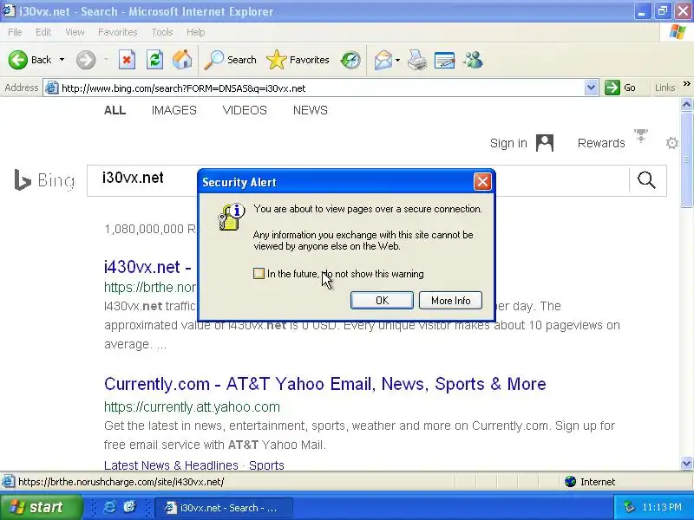The height and width of the screenshot is (520, 694).
Task: Click the Print icon
Action: click(x=417, y=60)
